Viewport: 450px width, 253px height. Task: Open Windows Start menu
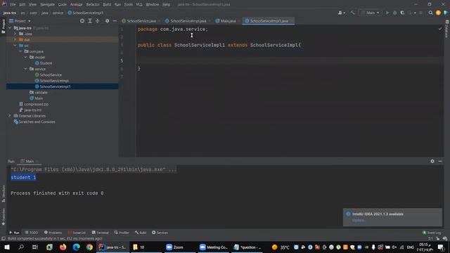click(x=7, y=247)
